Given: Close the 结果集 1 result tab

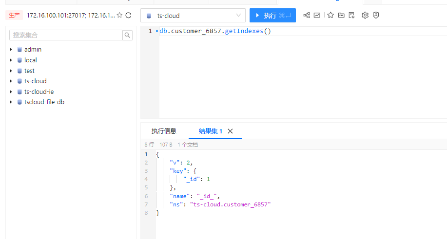Looking at the screenshot, I should (231, 131).
